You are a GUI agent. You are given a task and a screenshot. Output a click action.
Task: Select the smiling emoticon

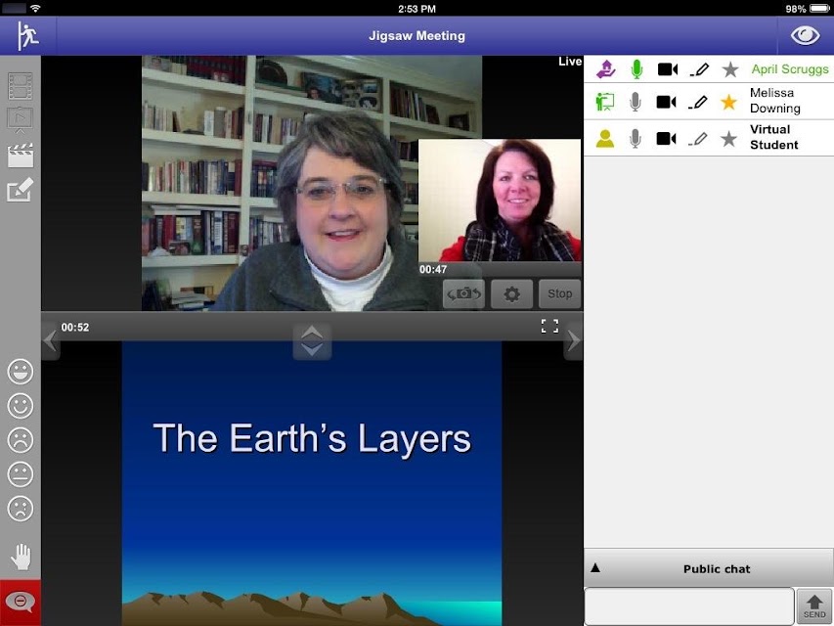21,406
